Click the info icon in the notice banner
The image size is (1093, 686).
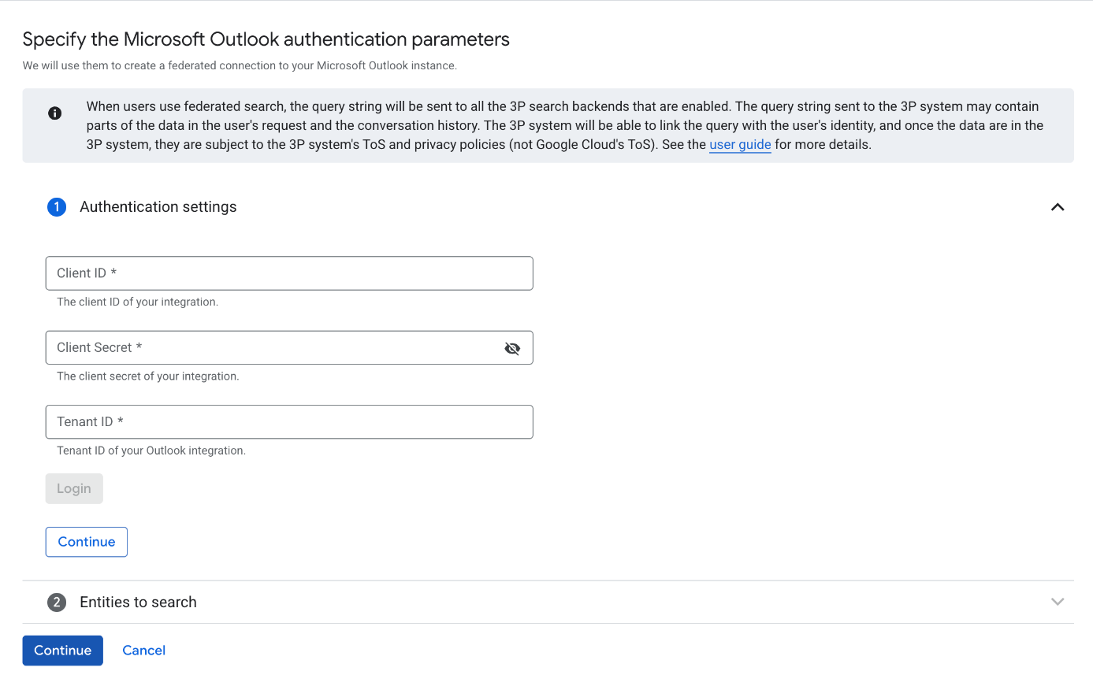(x=54, y=113)
